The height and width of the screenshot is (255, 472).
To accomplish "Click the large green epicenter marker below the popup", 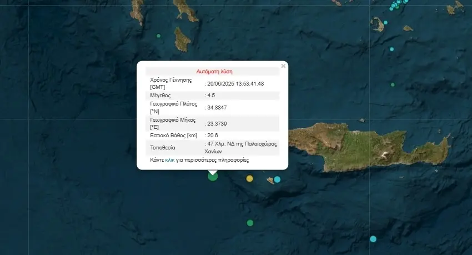I will click(x=213, y=176).
